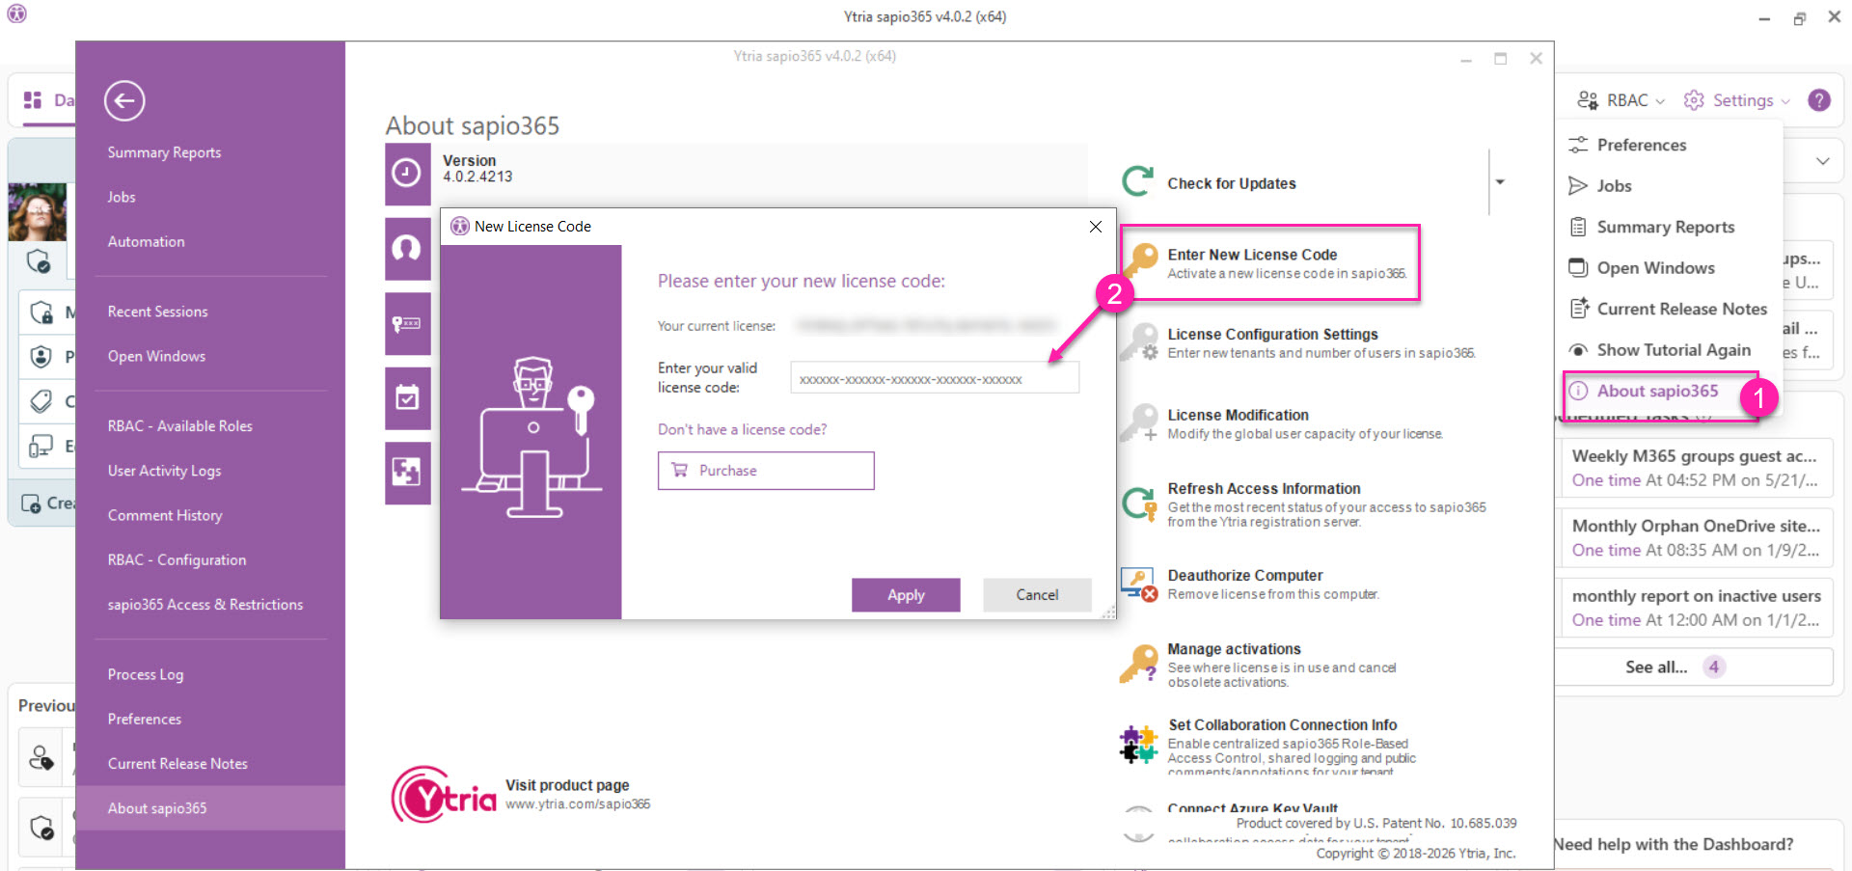Click the license code input field
The image size is (1852, 871).
[934, 379]
